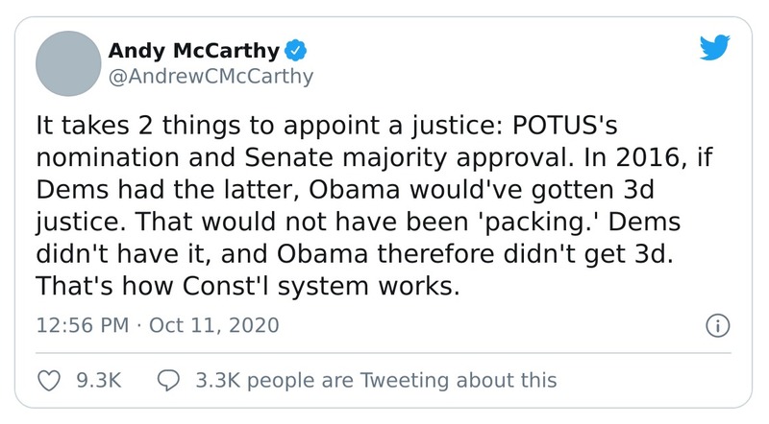Open "3.3K people are Tweeting about this"
Viewport: 769px width, 424px height.
coord(375,380)
